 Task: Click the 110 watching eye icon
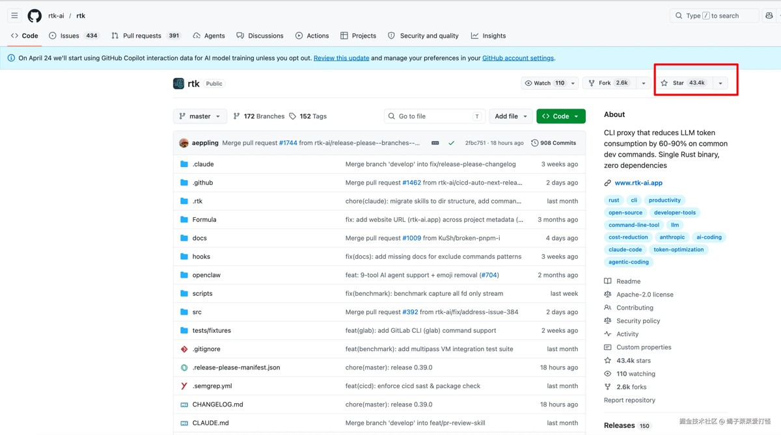click(607, 374)
